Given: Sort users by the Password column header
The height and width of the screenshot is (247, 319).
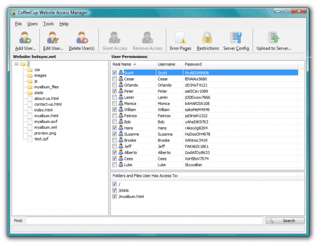Looking at the screenshot, I should [193, 64].
